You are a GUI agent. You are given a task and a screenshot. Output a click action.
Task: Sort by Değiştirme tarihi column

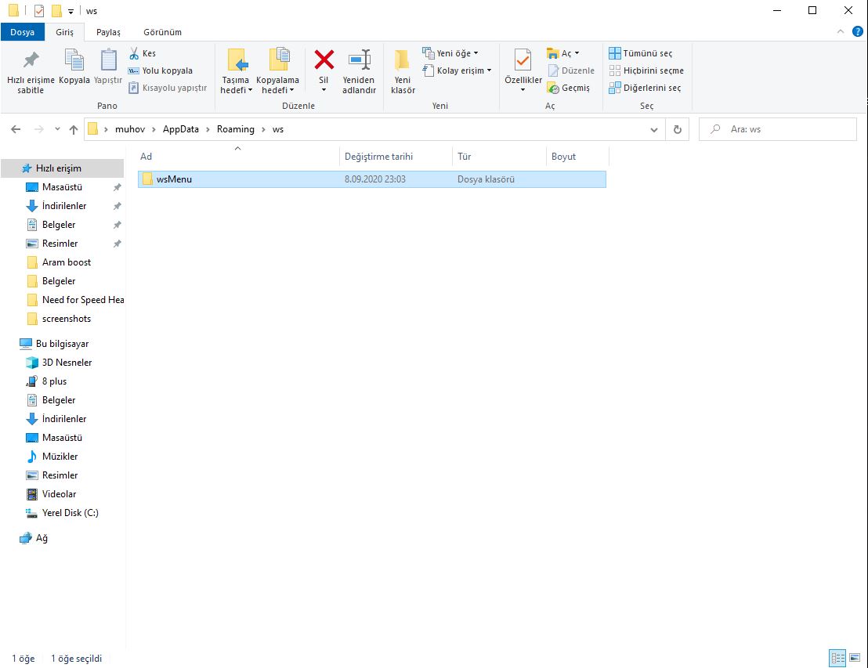click(396, 157)
